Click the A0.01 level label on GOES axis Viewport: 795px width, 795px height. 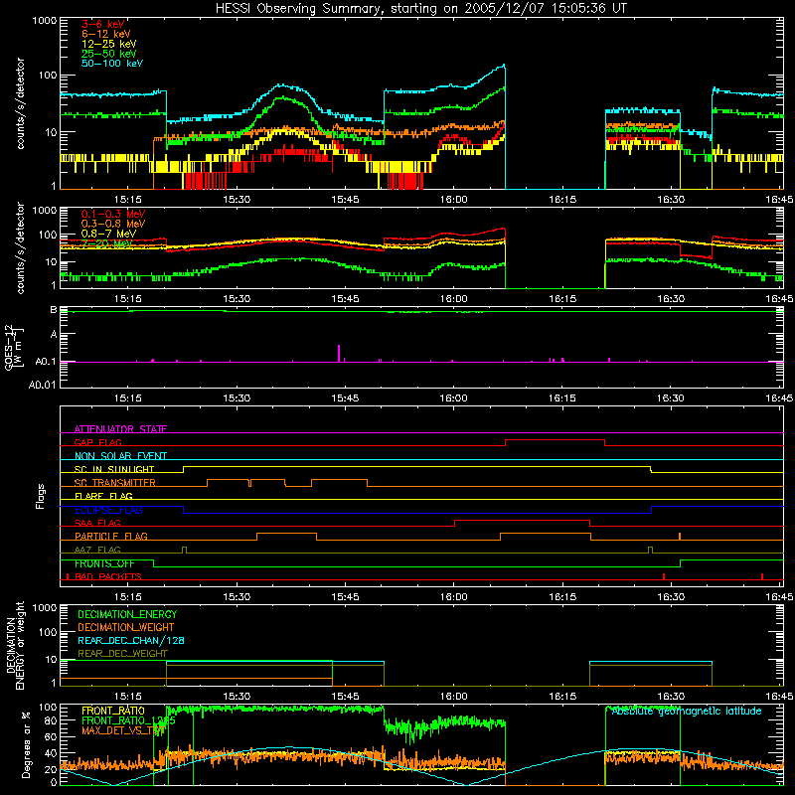(x=43, y=385)
